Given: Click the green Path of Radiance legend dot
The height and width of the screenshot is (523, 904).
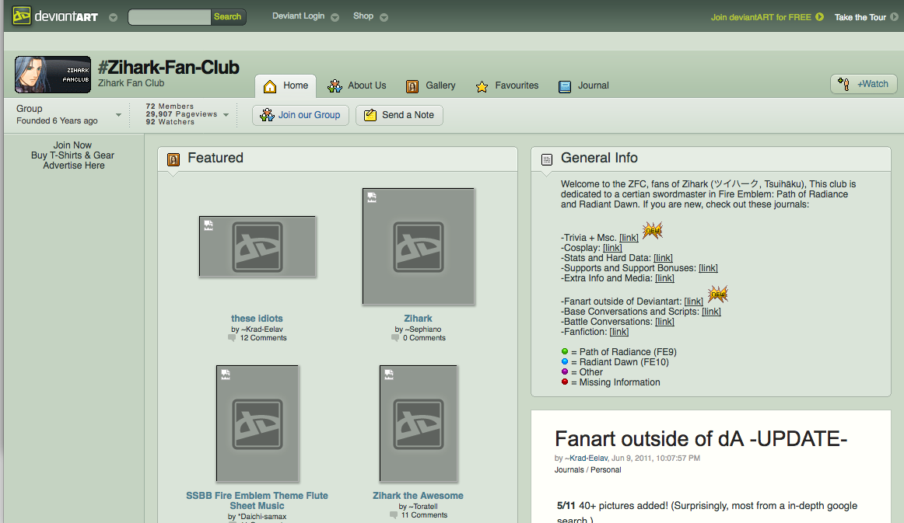Looking at the screenshot, I should click(565, 351).
